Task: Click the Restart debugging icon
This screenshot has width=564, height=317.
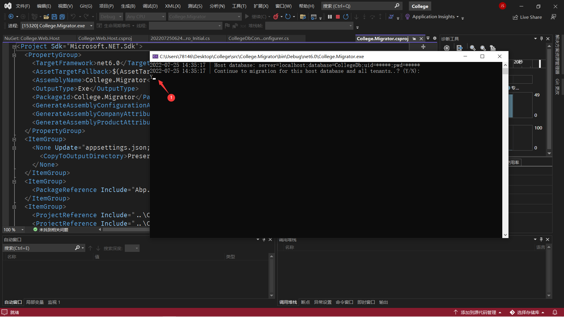Action: coord(346,17)
